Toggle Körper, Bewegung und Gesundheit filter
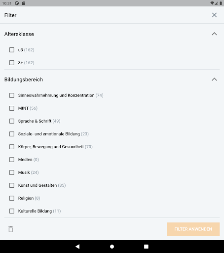 [12, 147]
